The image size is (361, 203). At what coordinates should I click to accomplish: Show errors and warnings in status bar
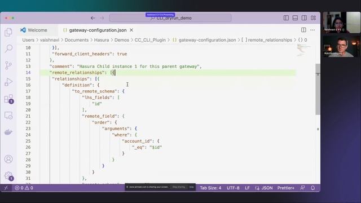[x=24, y=188]
